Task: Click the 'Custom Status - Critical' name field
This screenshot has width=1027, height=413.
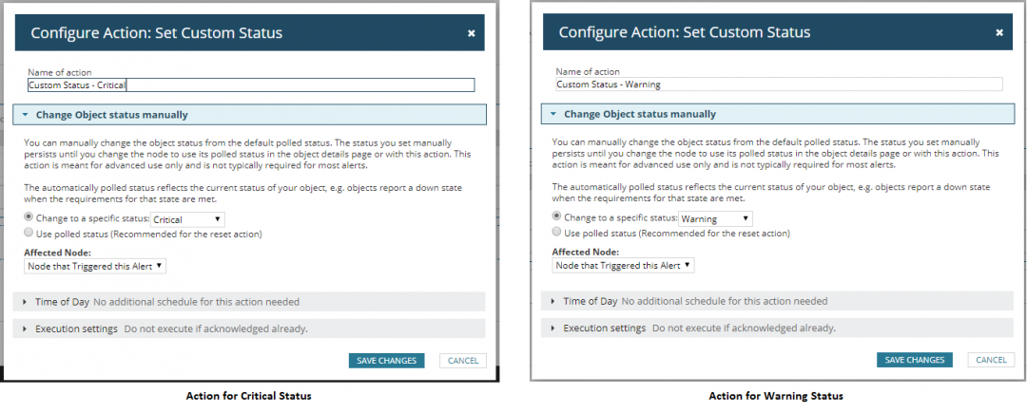Action: (x=251, y=84)
